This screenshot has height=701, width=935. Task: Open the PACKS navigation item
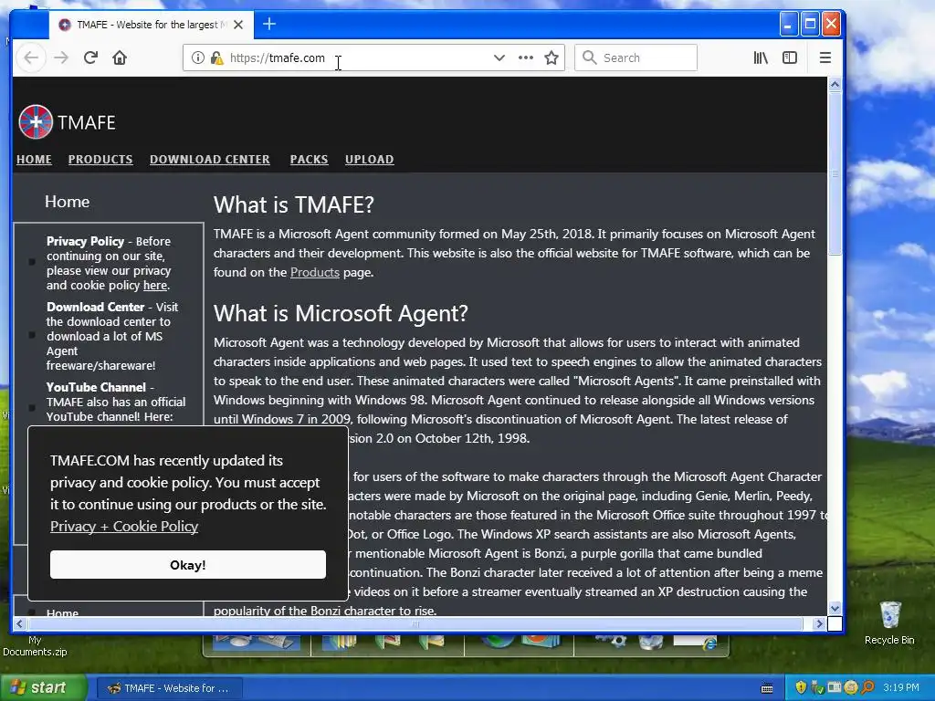point(309,160)
